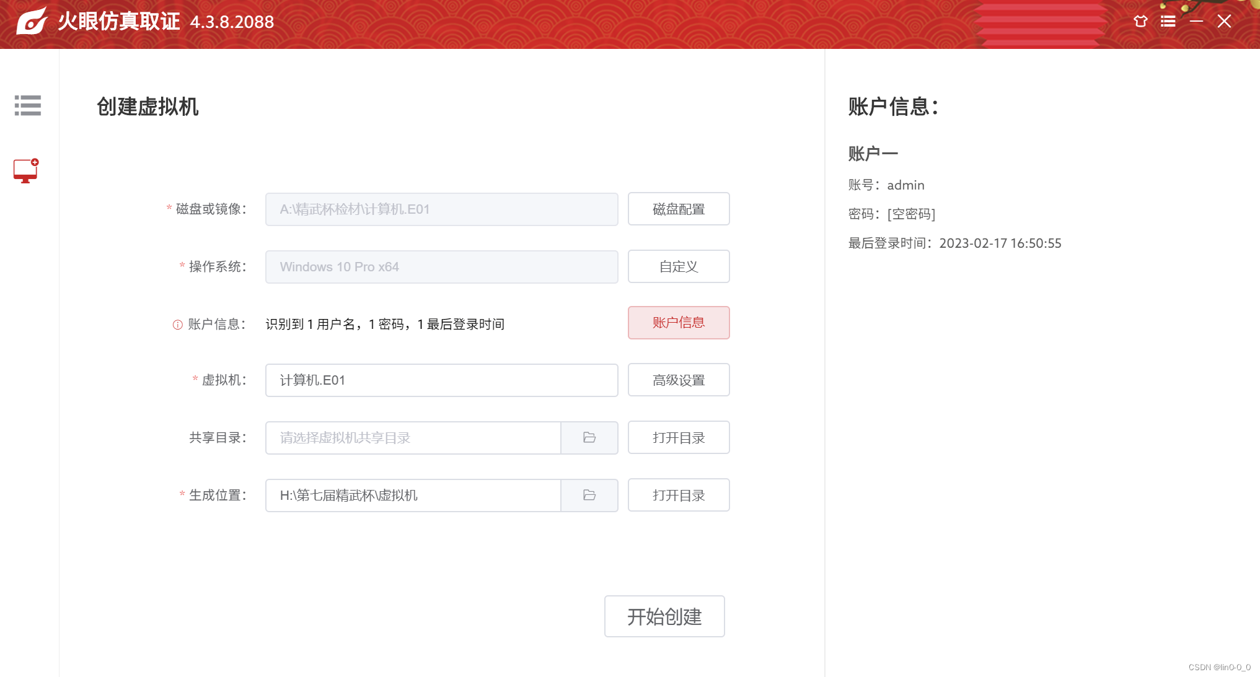Browse folder for 生成位置 field

pyautogui.click(x=589, y=496)
